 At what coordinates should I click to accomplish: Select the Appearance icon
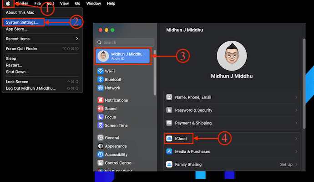(x=100, y=146)
